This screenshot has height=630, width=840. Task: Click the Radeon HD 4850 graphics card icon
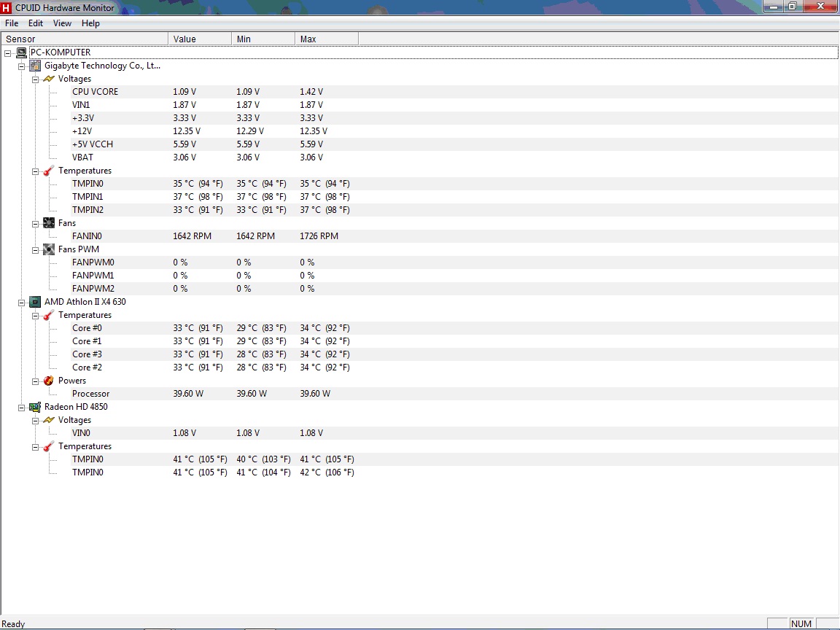click(x=35, y=407)
